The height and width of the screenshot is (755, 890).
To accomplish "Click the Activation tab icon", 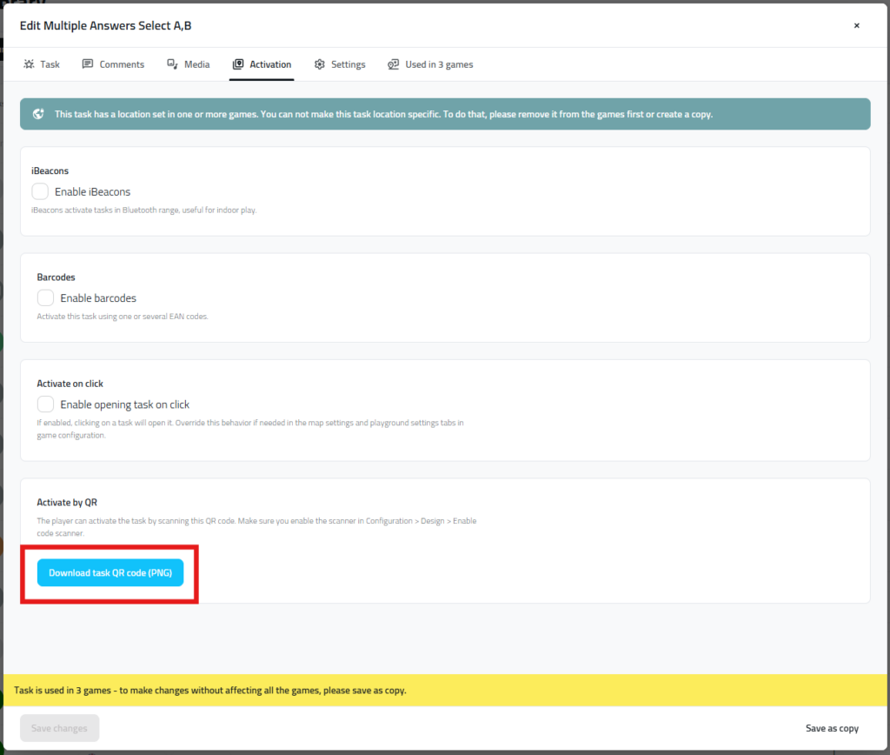I will click(238, 64).
